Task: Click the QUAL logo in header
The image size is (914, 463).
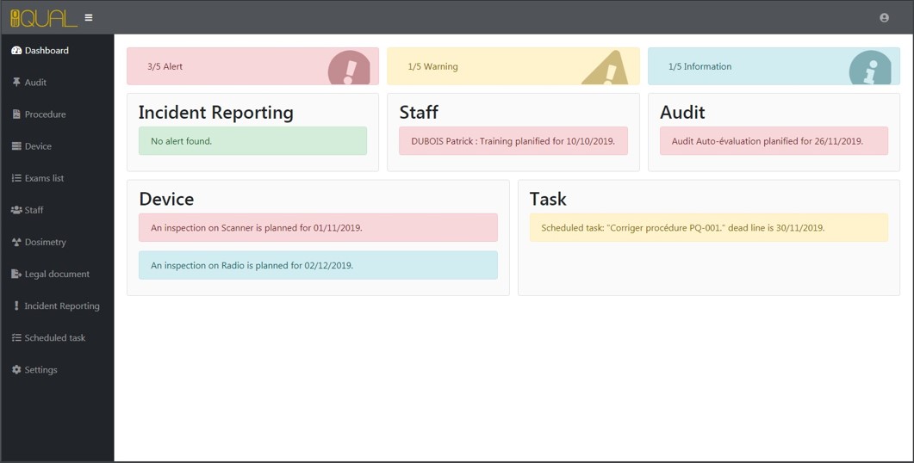Action: [x=44, y=18]
